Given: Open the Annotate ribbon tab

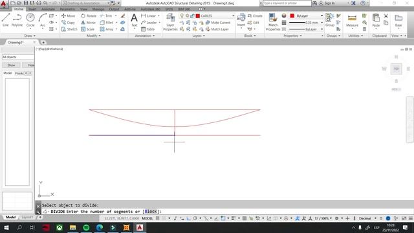Looking at the screenshot, I should pos(49,9).
